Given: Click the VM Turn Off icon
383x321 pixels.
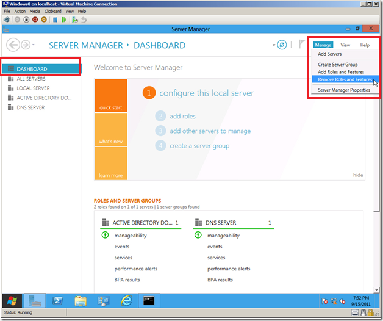Looking at the screenshot, I should (26, 20).
